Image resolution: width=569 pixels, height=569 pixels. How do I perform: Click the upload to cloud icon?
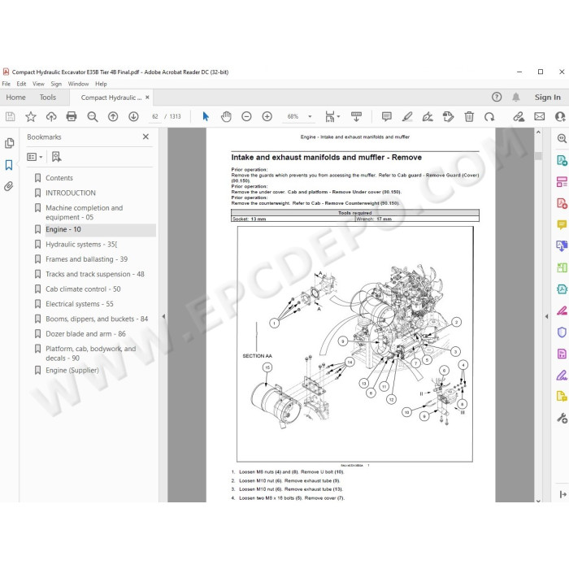[x=51, y=116]
